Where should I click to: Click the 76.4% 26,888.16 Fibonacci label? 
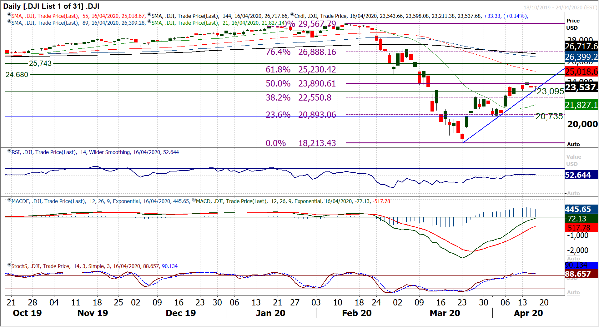tap(301, 52)
